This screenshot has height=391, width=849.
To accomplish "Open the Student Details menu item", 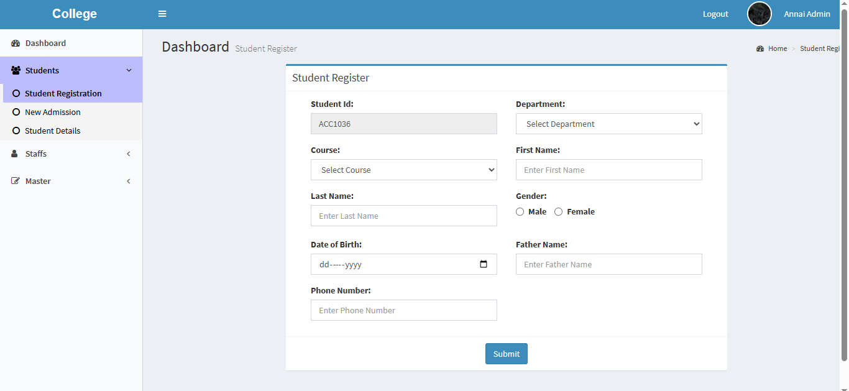I will pos(52,131).
